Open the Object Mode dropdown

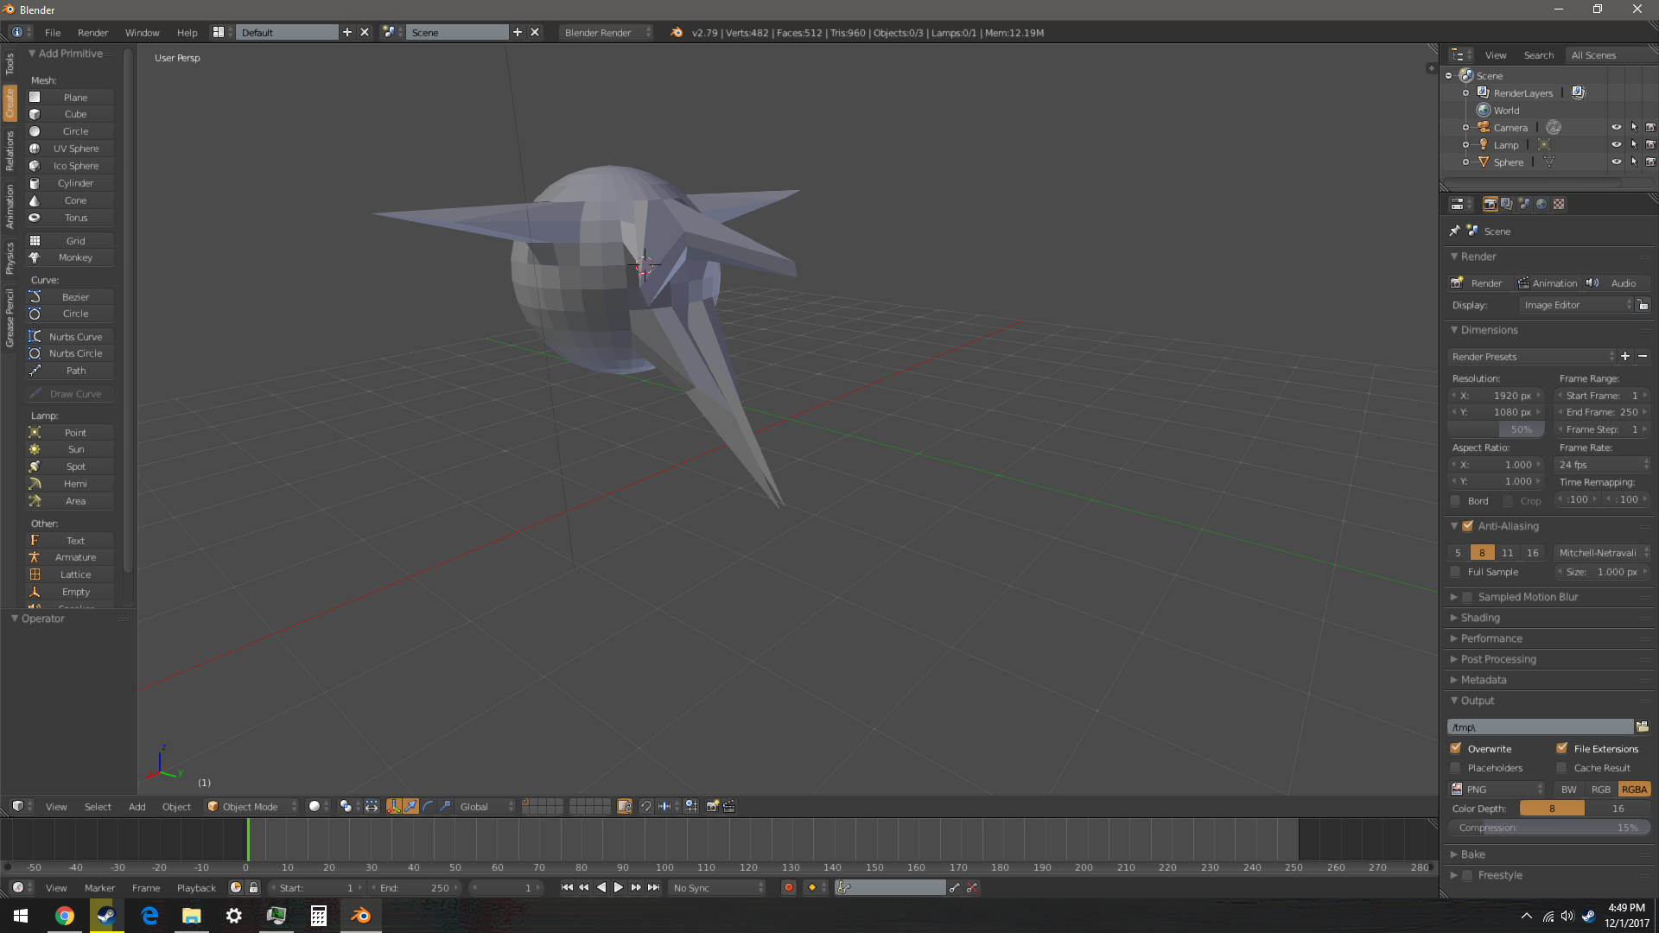tap(251, 806)
